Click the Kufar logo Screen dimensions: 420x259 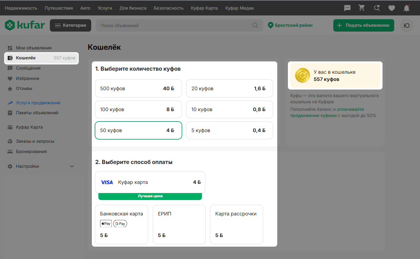(x=25, y=25)
